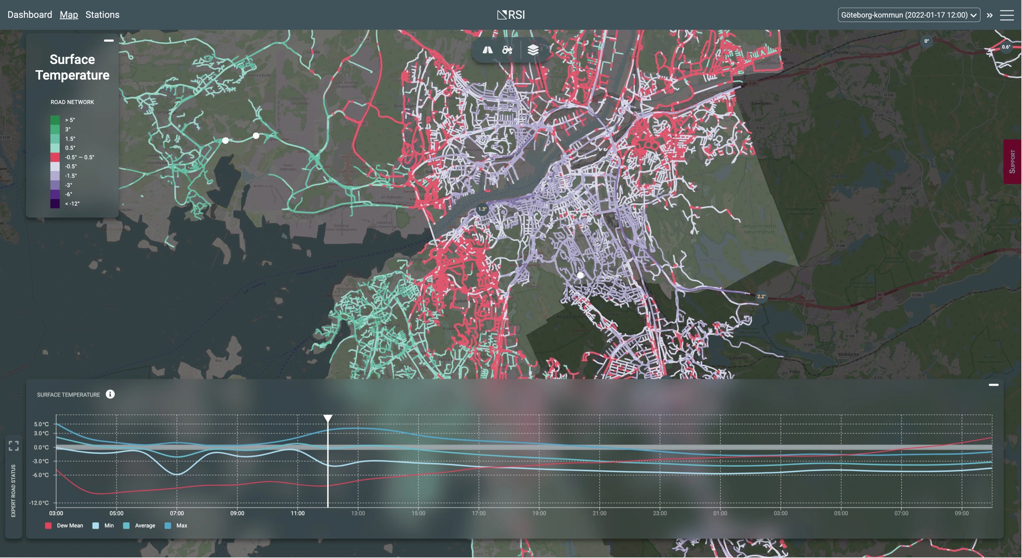Click the < -12° legend color swatch
This screenshot has width=1022, height=558.
coord(55,203)
